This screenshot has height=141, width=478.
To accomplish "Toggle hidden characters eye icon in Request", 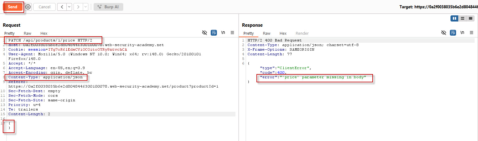I will 204,33.
